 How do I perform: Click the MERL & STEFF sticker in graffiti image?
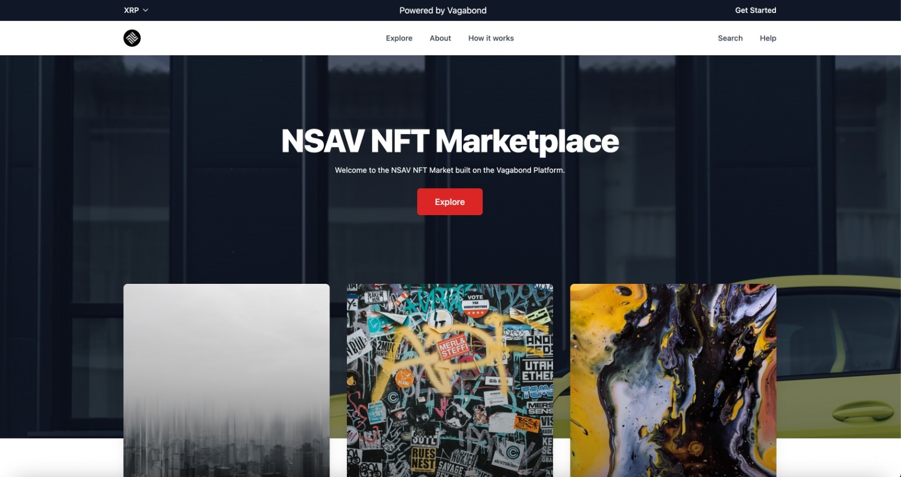point(453,346)
